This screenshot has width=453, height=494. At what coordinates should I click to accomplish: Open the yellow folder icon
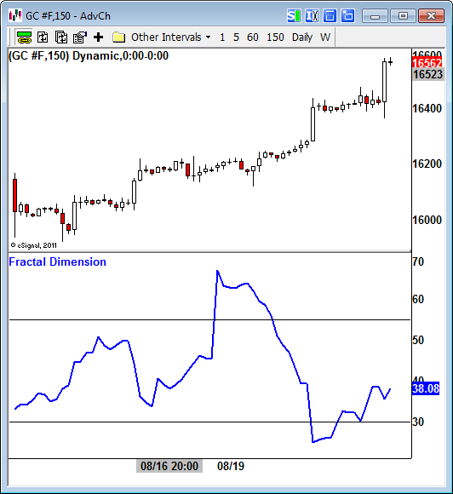tap(118, 37)
